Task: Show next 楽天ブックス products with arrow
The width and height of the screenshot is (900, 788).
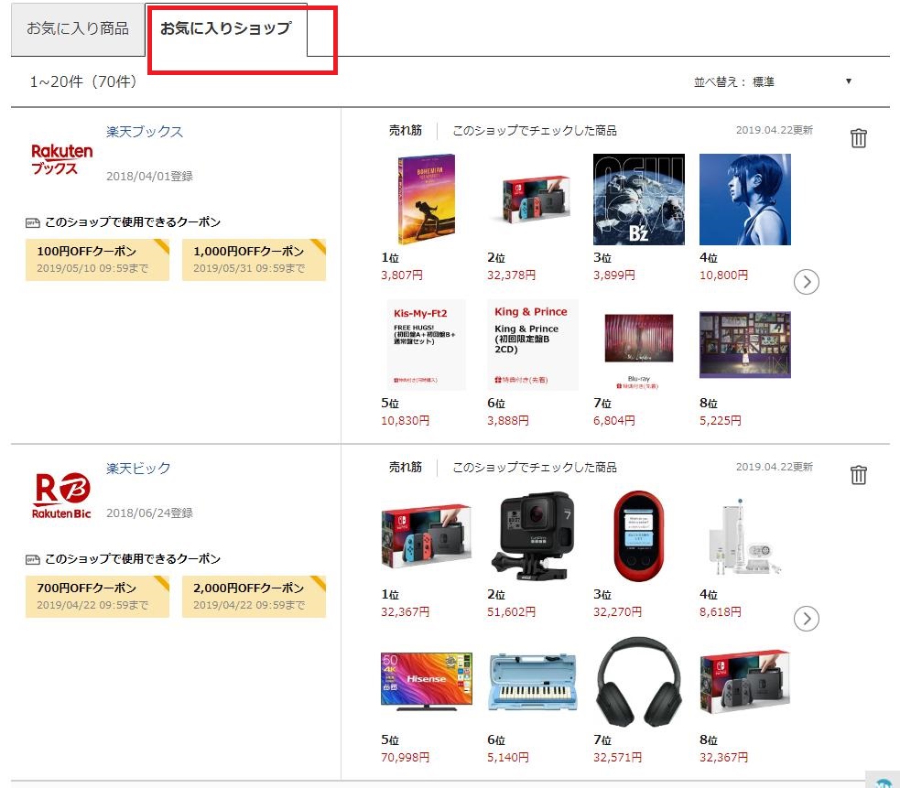Action: pos(806,282)
